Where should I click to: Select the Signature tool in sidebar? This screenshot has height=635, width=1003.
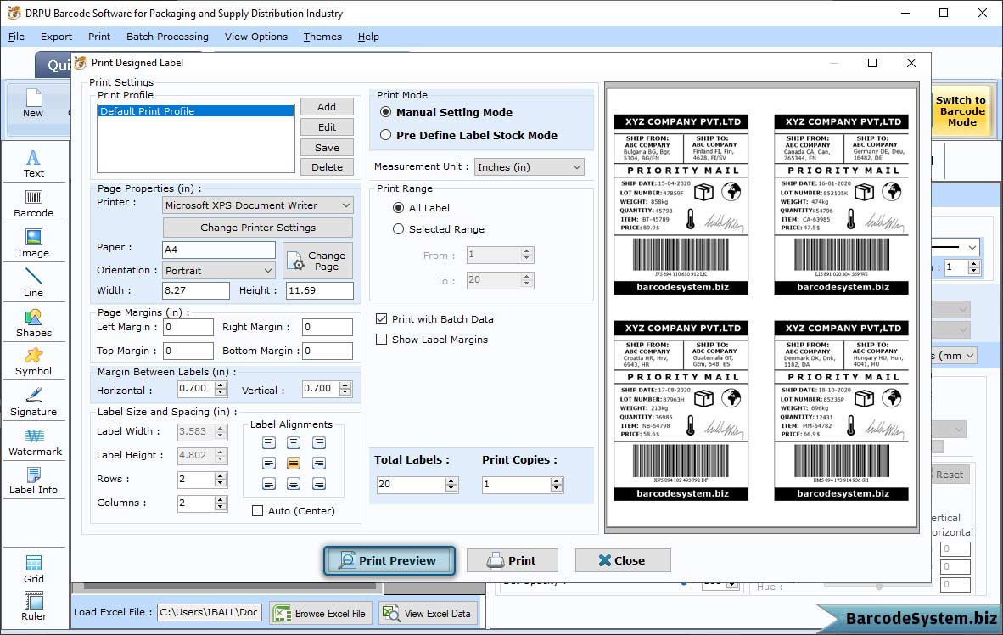click(33, 402)
